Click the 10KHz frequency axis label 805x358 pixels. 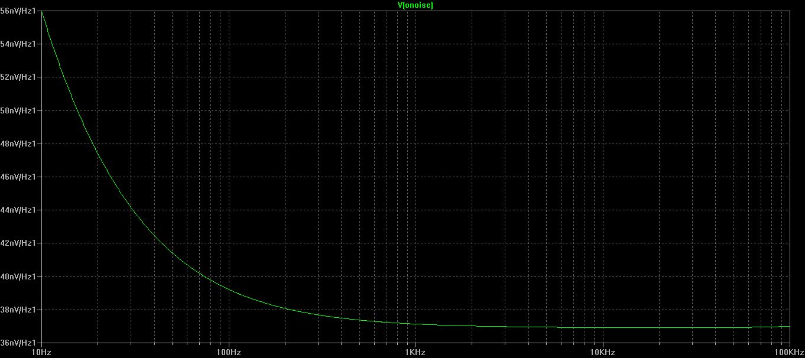tap(603, 352)
